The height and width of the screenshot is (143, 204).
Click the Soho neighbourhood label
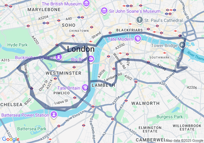click(x=69, y=25)
